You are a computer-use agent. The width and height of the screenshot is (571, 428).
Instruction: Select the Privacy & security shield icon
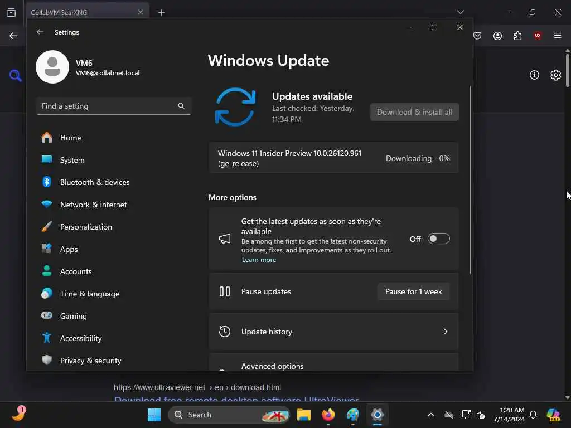pos(47,360)
